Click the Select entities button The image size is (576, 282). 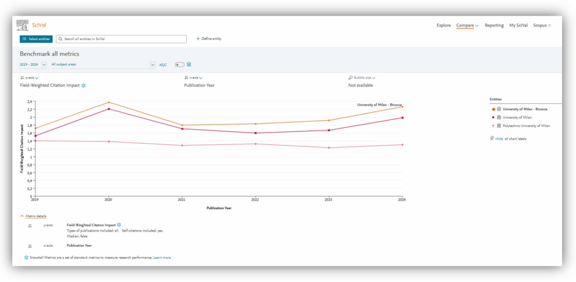[37, 39]
